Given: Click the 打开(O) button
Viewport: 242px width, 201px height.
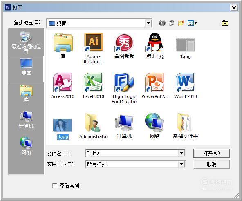Looking at the screenshot, I should pos(211,153).
